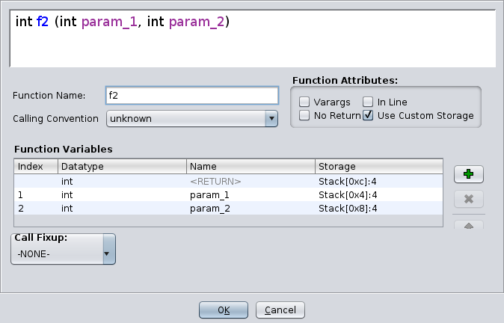This screenshot has width=504, height=323.
Task: Cancel the function editor dialog
Action: click(280, 310)
